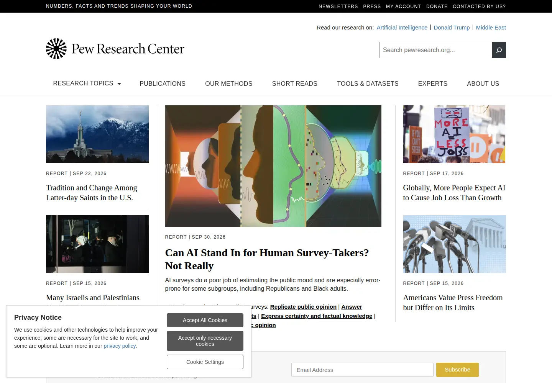Click the Donate link
This screenshot has height=383, width=552.
coord(437,7)
